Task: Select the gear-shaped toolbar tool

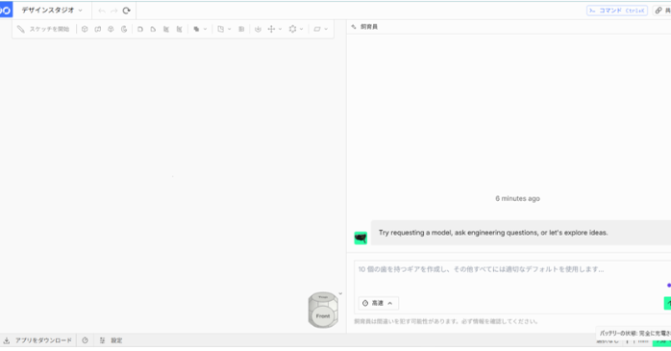Action: 292,29
